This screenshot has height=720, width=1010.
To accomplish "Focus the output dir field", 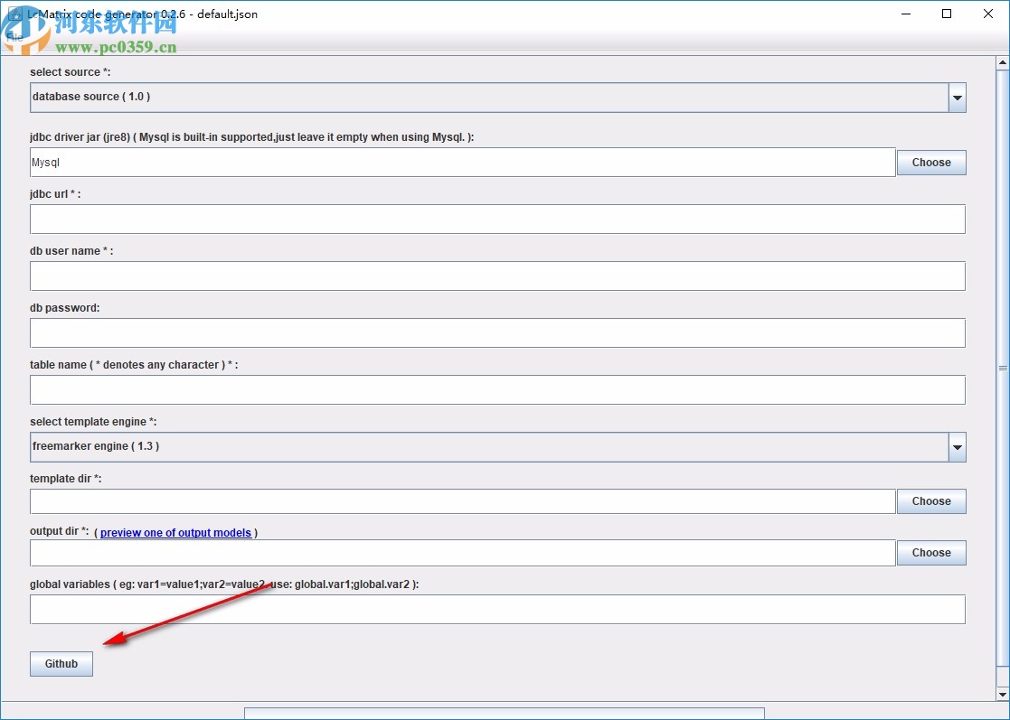I will [462, 553].
